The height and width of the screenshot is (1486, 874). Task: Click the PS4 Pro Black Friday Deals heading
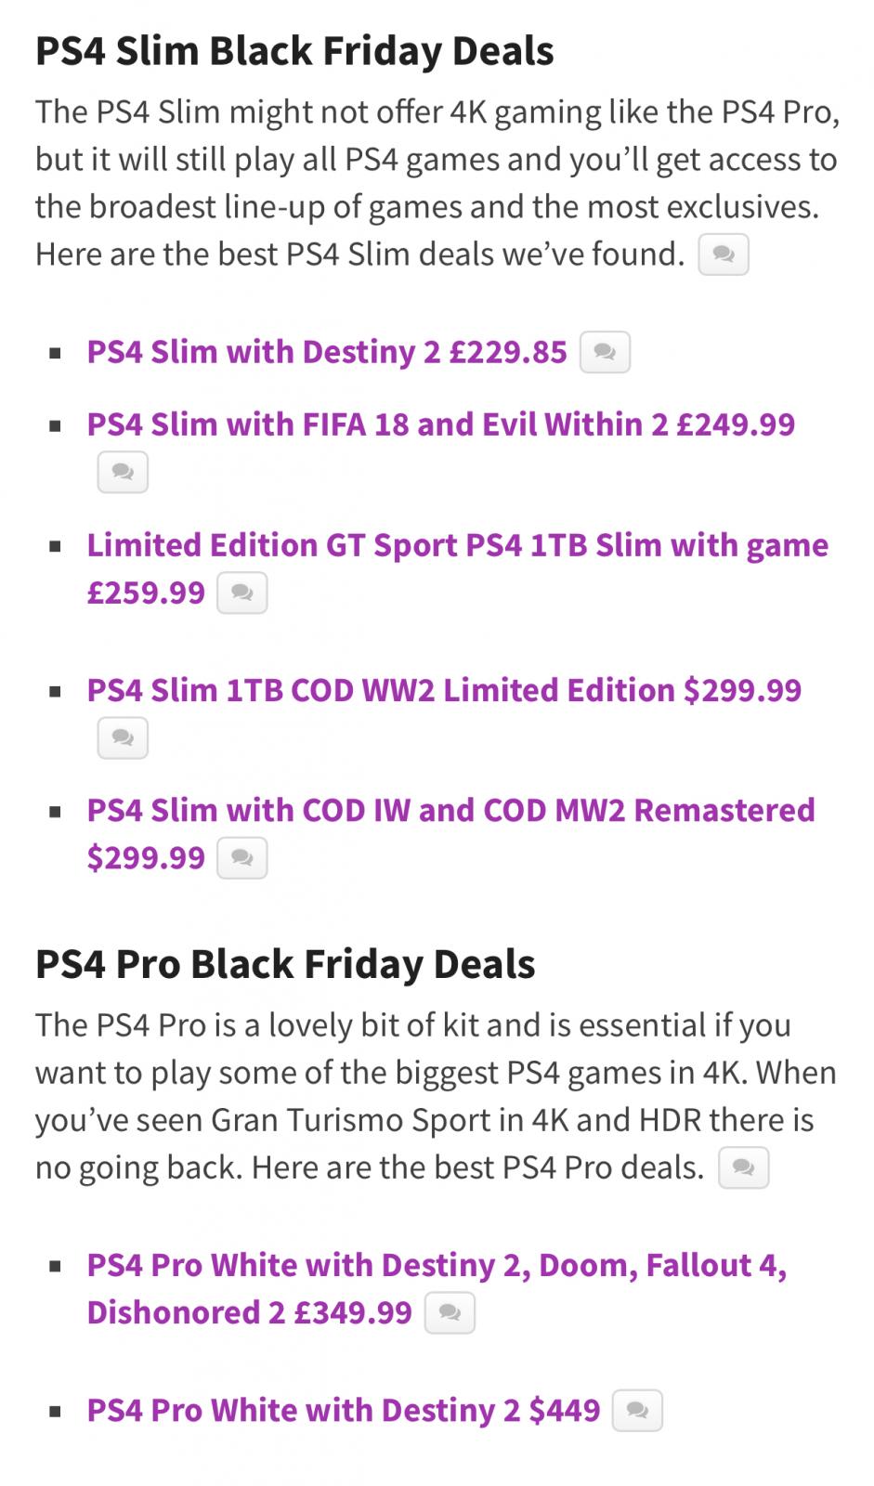click(x=285, y=964)
